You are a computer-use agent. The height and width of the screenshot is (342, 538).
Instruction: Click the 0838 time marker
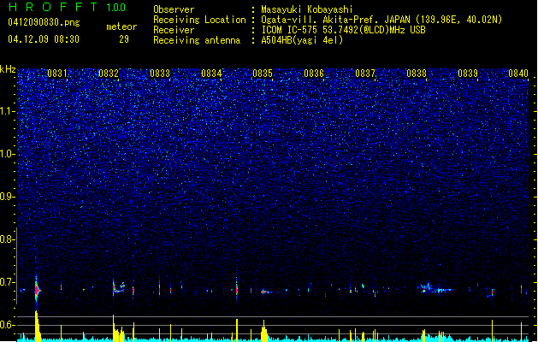tap(417, 73)
